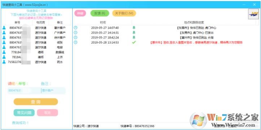The image size is (261, 130).
Task: Select the 纸张 remark cell
Action: click(x=60, y=42)
